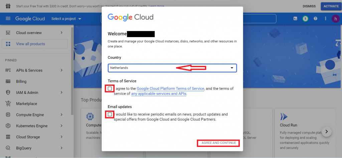The width and height of the screenshot is (342, 158).
Task: Open Google Cloud Platform Terms of Service link
Action: coord(170,89)
